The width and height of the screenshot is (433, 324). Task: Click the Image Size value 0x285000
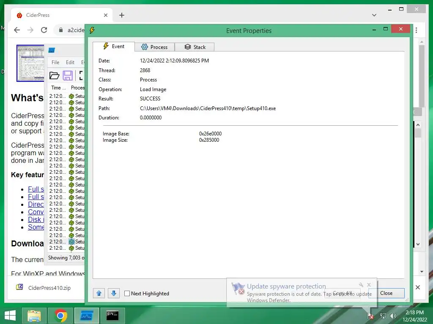click(209, 140)
